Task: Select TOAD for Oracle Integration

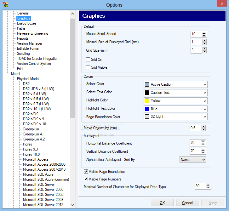Action: point(38,59)
